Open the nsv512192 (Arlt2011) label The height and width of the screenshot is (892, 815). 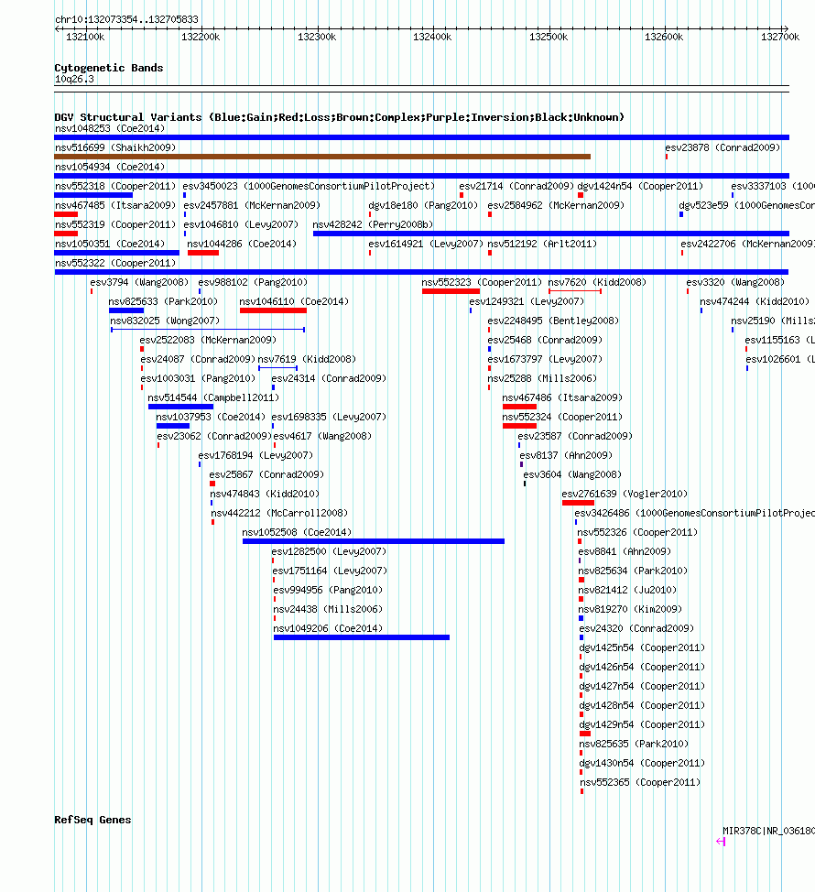coord(542,244)
